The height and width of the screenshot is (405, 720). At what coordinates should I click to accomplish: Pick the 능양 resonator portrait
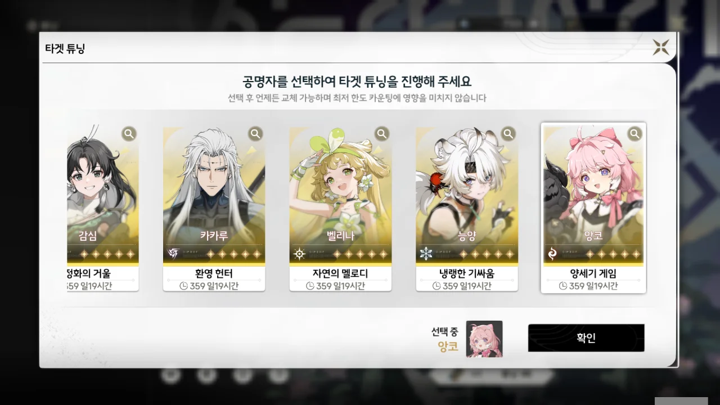tap(467, 195)
